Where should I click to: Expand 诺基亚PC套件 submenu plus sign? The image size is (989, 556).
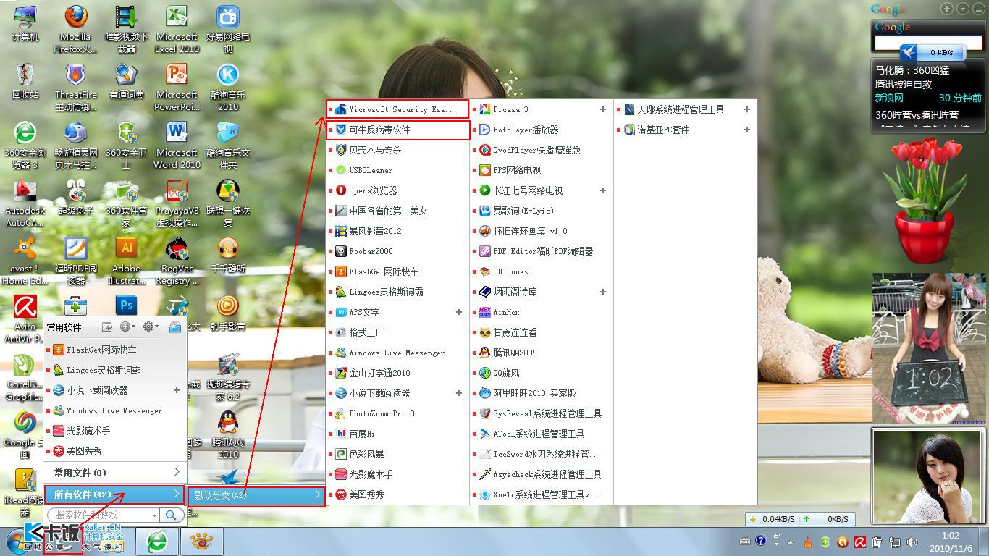[x=746, y=130]
